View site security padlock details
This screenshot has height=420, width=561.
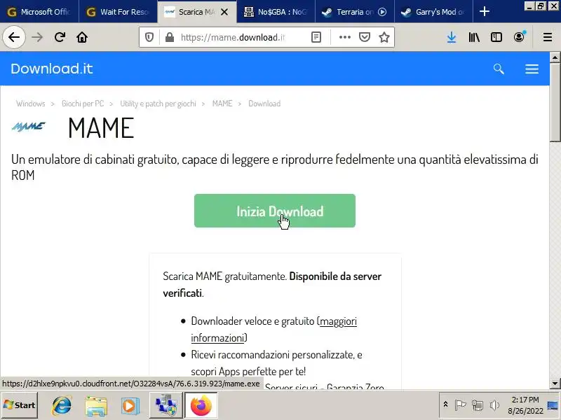point(170,37)
